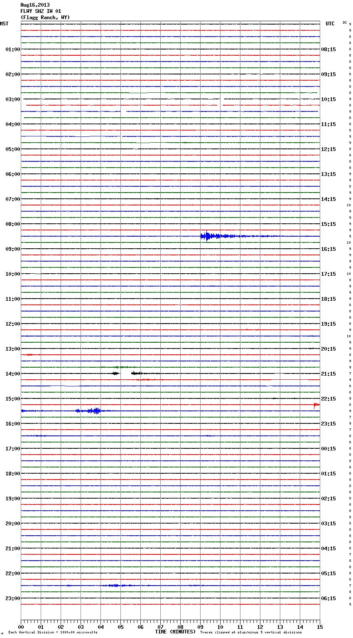
Task: Click the 04:00 MST time label
Action: (x=12, y=124)
